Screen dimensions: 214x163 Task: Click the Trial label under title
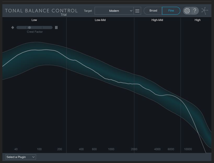(63, 15)
